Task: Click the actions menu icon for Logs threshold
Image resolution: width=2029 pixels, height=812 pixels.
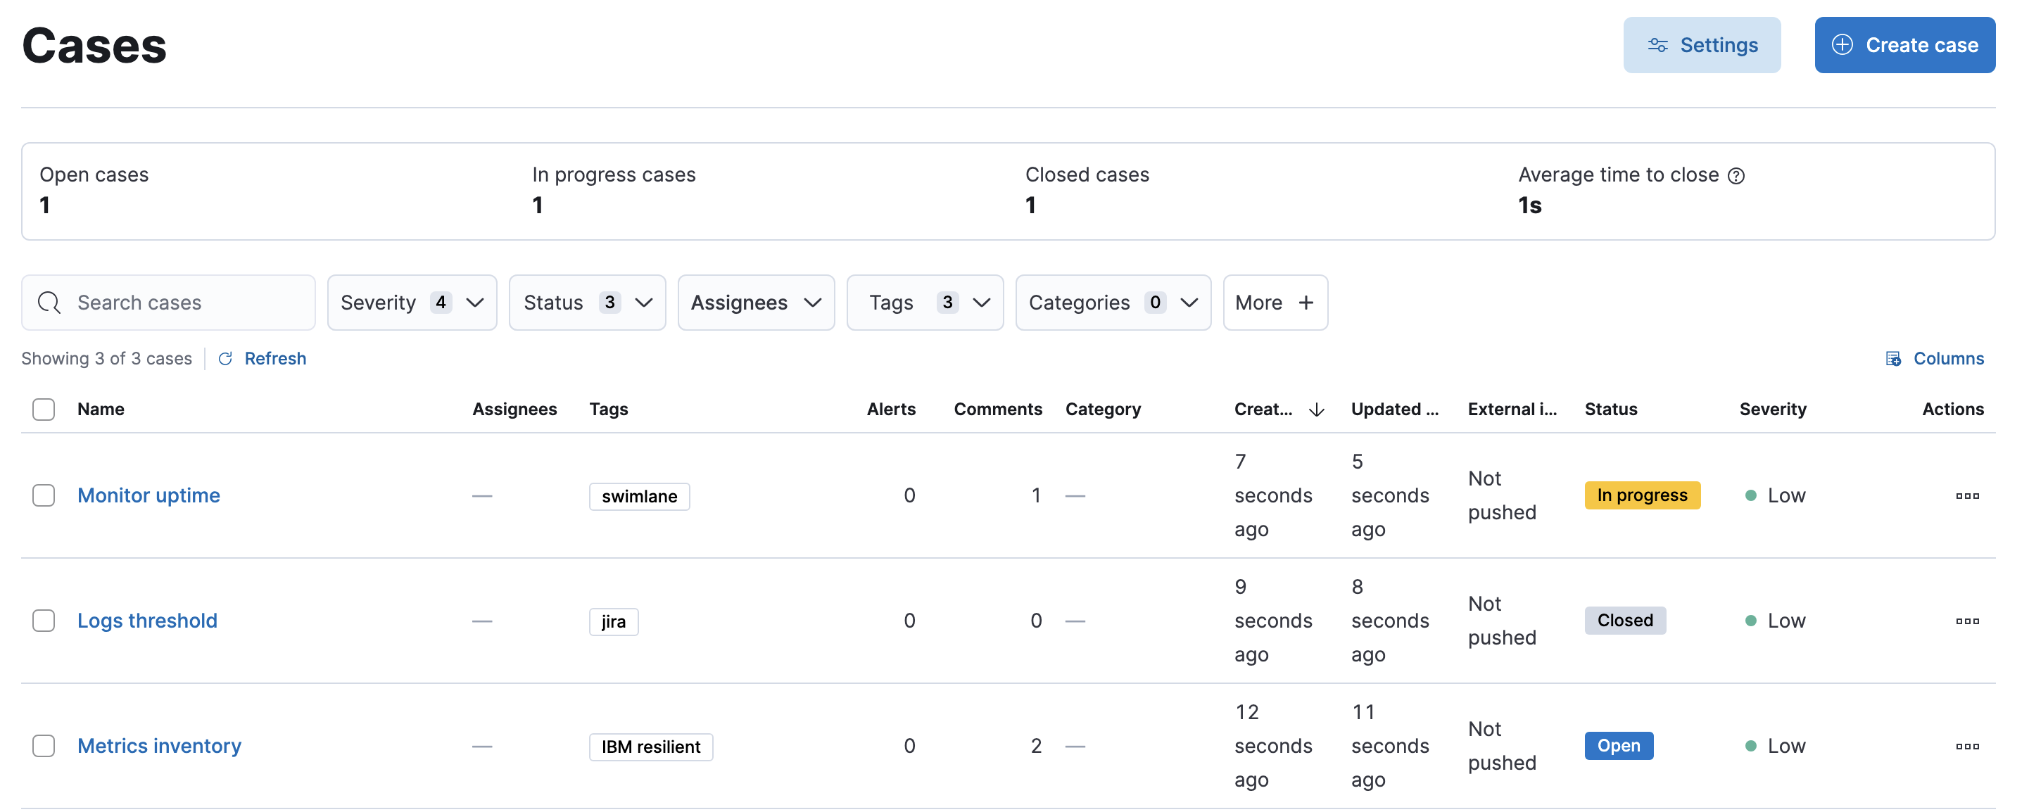Action: [x=1967, y=619]
